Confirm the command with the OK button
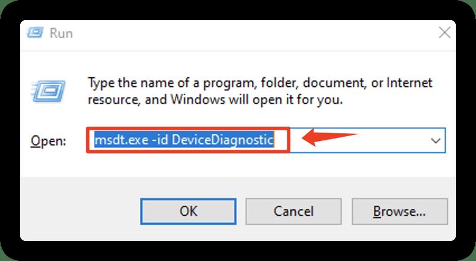The image size is (476, 261). point(188,212)
